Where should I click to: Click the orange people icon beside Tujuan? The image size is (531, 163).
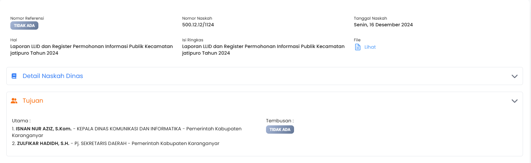click(x=14, y=101)
